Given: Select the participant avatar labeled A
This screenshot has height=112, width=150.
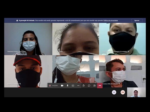Looking at the screenshot, I should click(x=114, y=92).
